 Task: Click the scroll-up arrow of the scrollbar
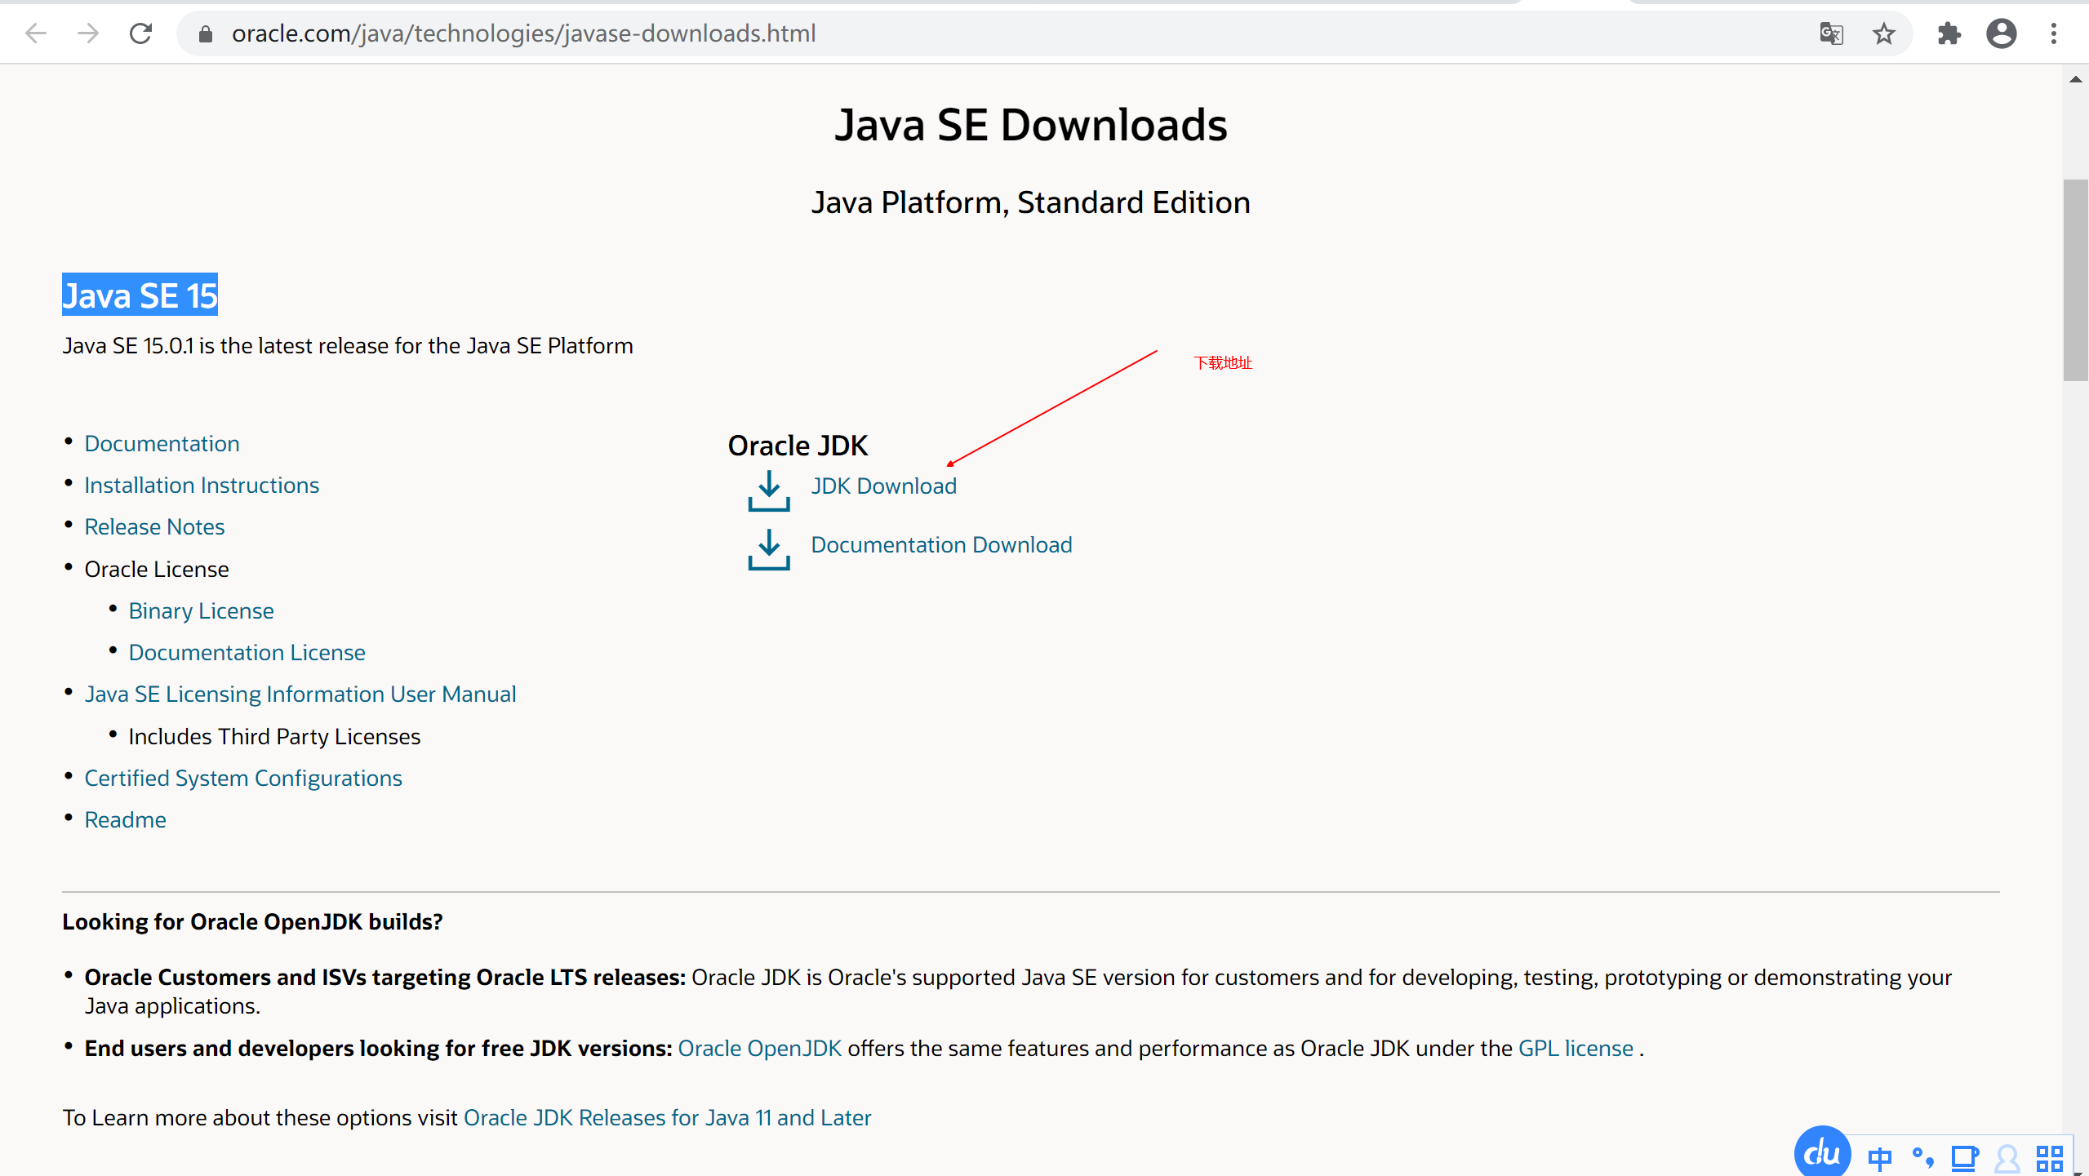2075,79
